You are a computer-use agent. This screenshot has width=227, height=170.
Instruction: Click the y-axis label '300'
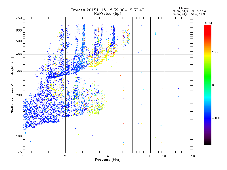[x=19, y=71]
